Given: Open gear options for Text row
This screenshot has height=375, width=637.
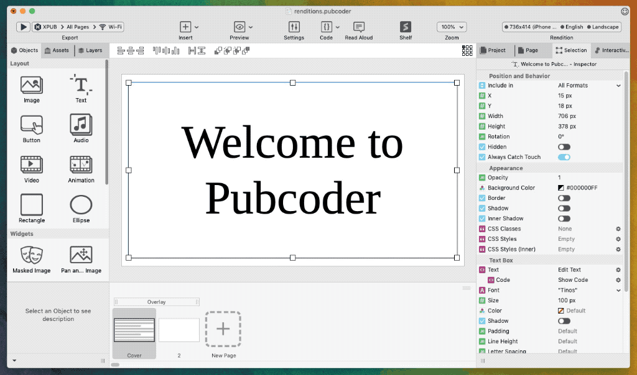Looking at the screenshot, I should pyautogui.click(x=618, y=269).
